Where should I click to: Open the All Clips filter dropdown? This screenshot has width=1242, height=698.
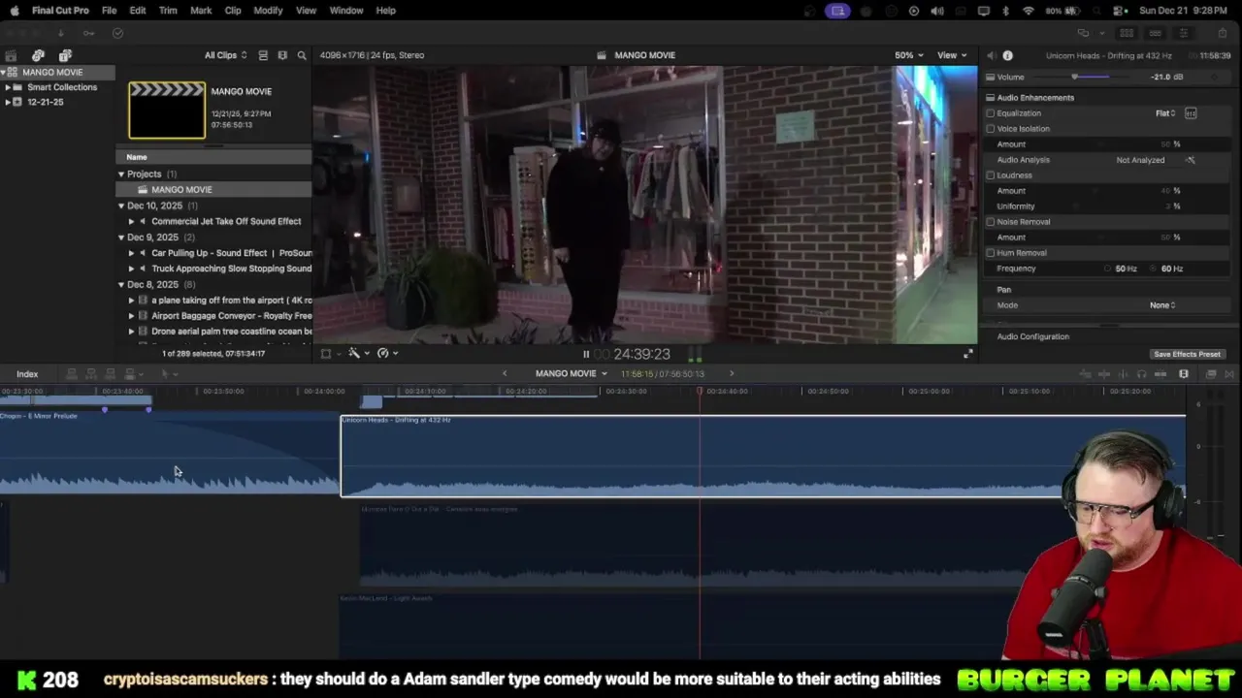225,55
